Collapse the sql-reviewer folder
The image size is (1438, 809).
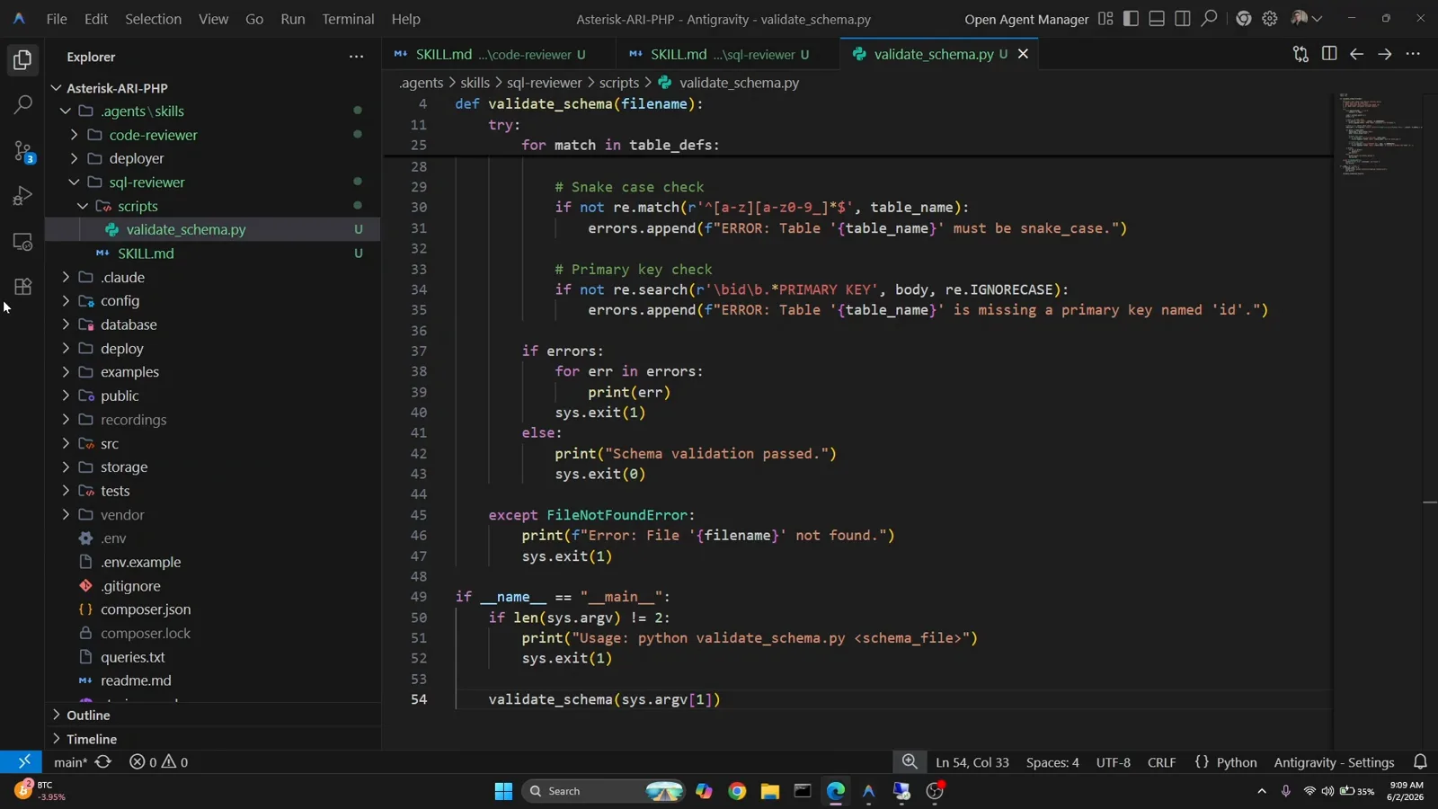pyautogui.click(x=75, y=182)
